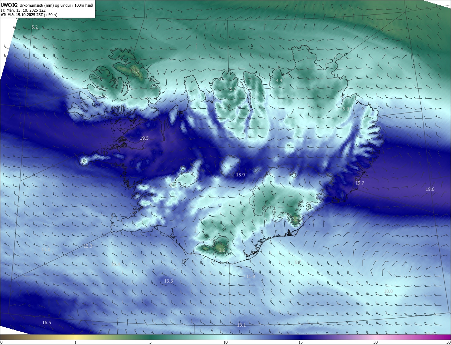Image resolution: width=451 pixels, height=345 pixels.
Task: Click the UWC/IG Úrkomumætti title line
Action: pyautogui.click(x=47, y=5)
